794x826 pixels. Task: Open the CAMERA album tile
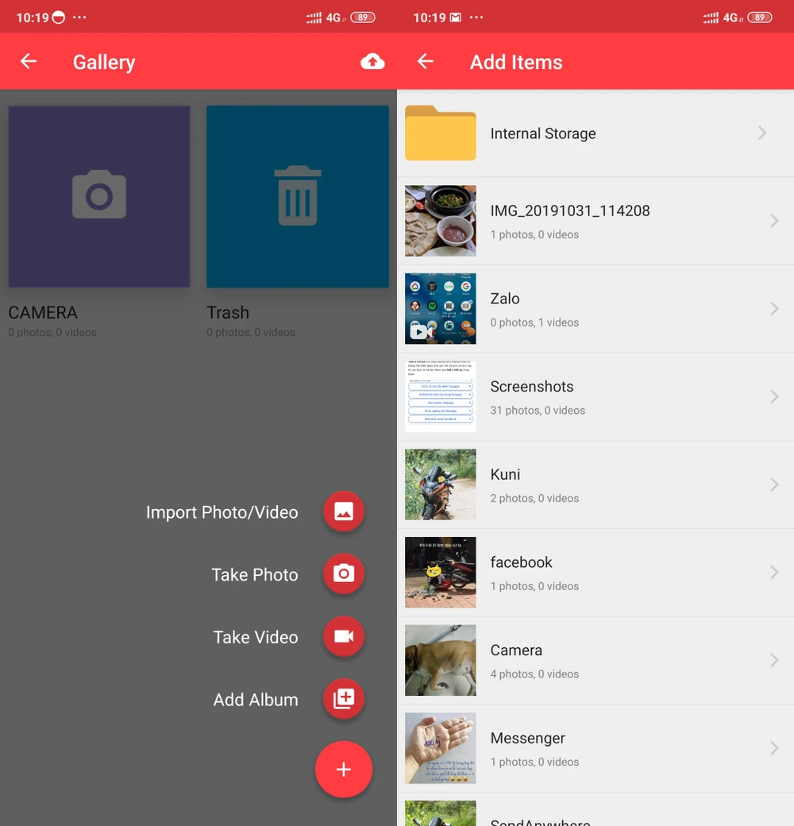[99, 197]
